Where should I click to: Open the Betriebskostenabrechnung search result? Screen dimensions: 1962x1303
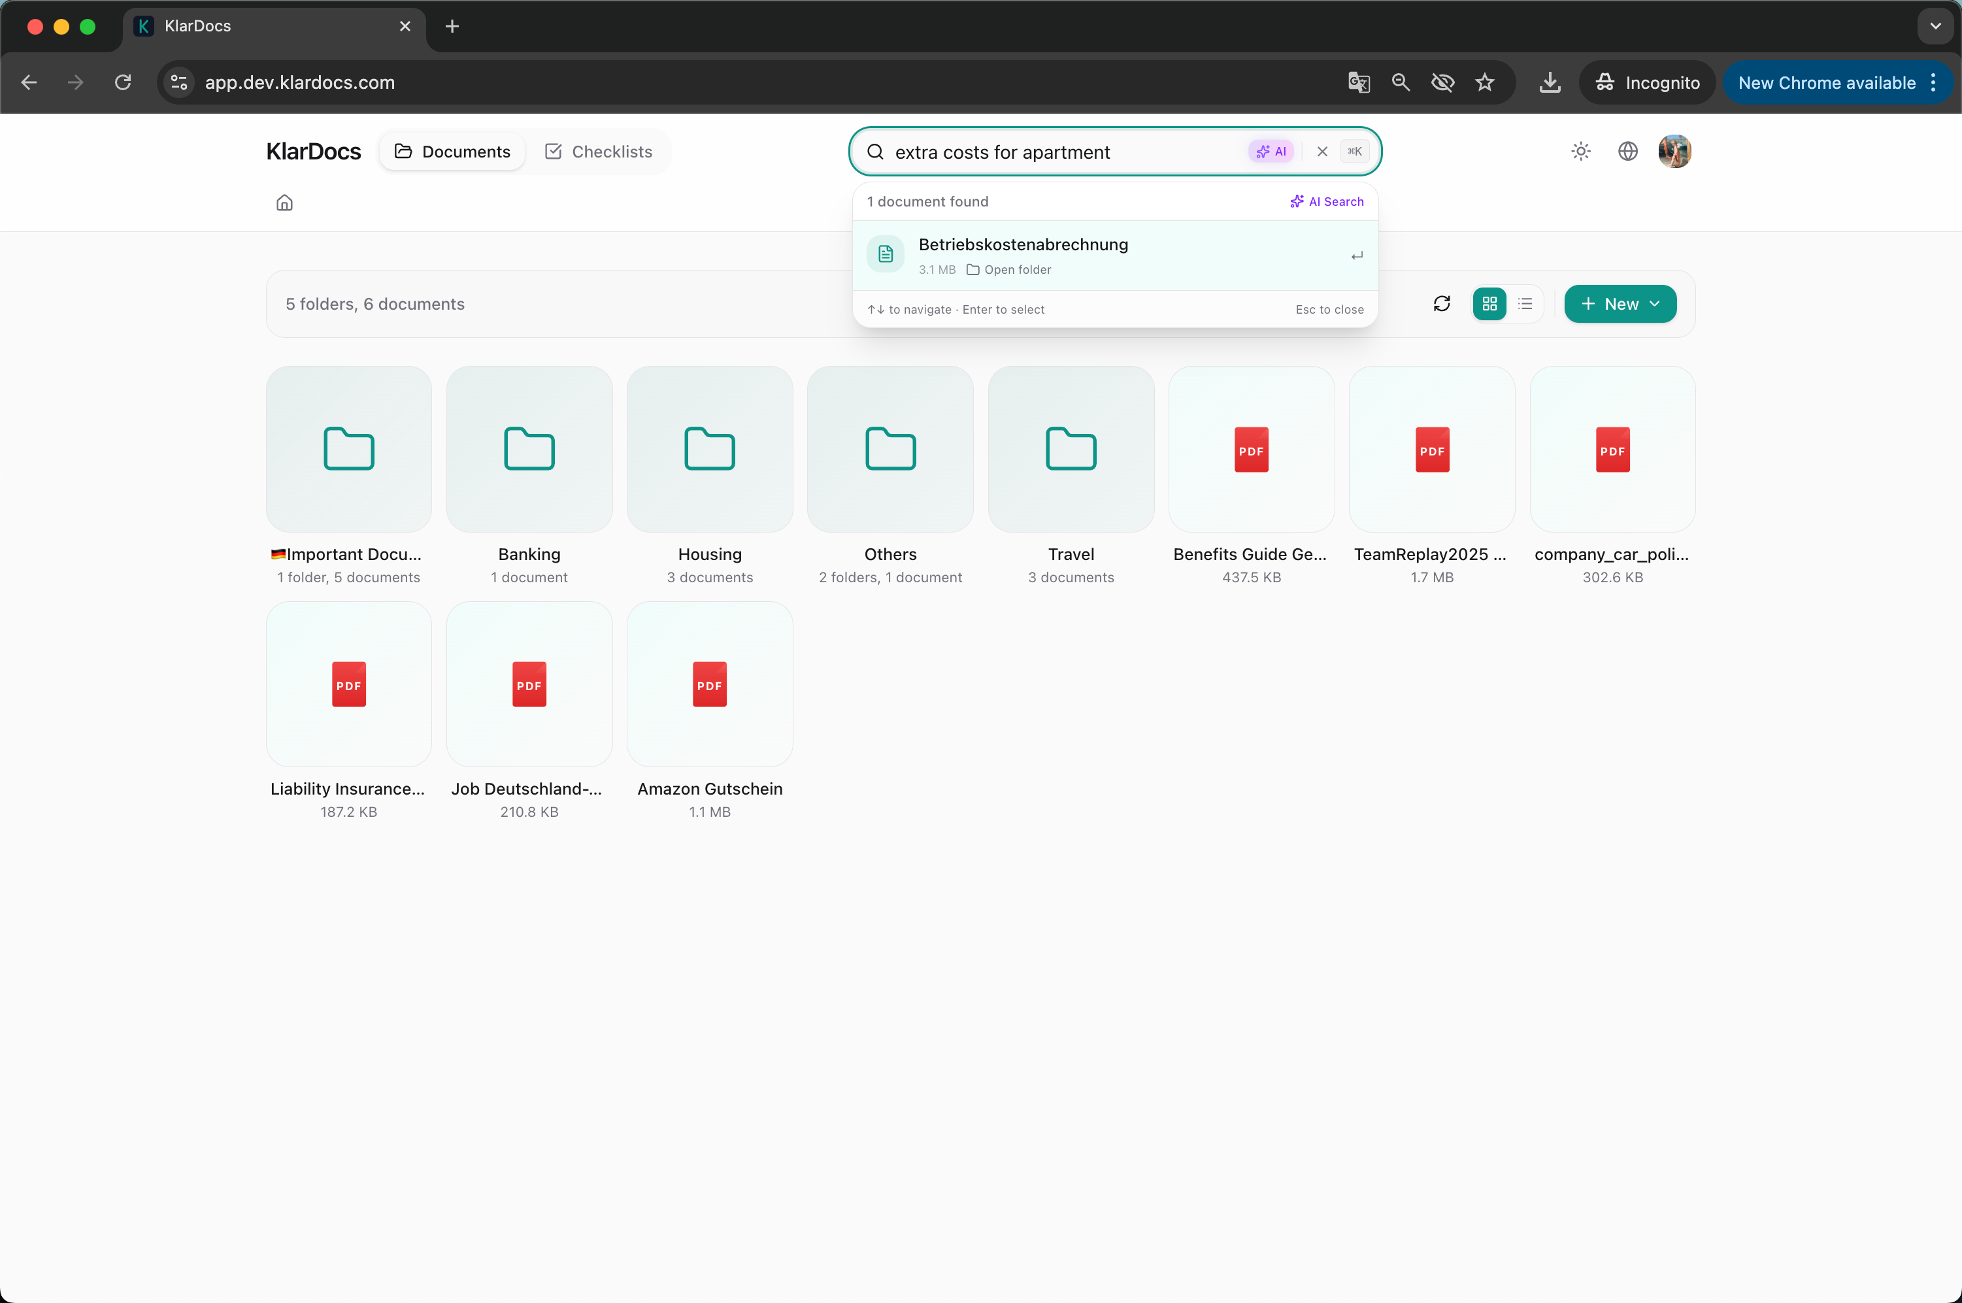pyautogui.click(x=1023, y=244)
